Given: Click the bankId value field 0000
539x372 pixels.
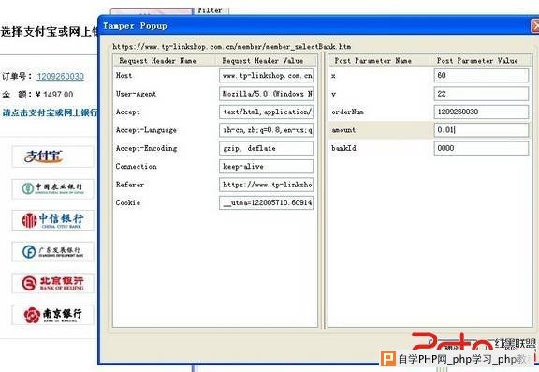Looking at the screenshot, I should click(x=481, y=148).
